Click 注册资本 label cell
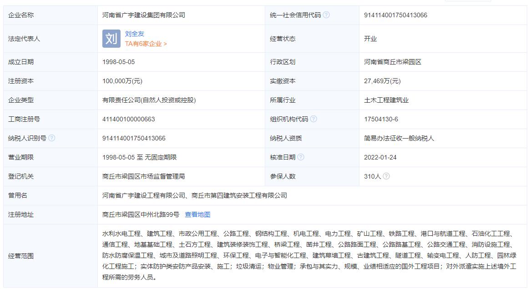The width and height of the screenshot is (530, 289). coord(50,81)
